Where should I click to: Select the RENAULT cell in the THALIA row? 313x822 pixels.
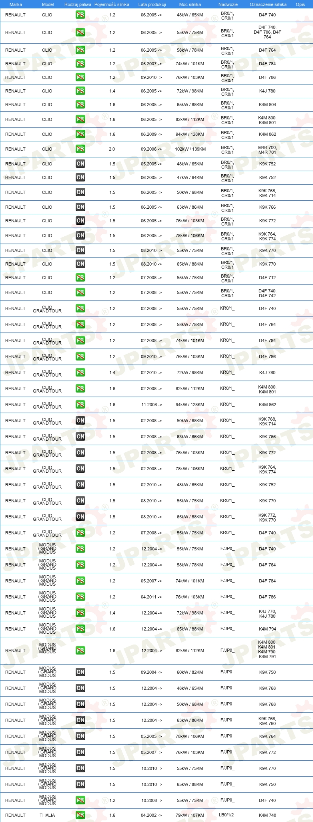(15, 815)
